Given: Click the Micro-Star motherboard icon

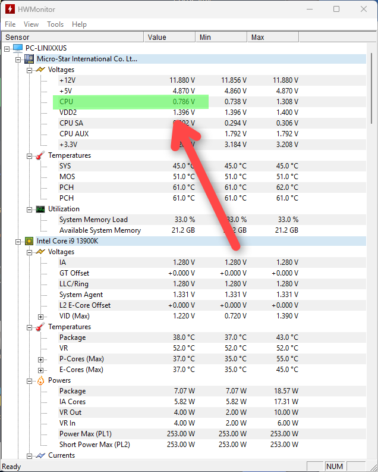Looking at the screenshot, I should click(x=29, y=59).
